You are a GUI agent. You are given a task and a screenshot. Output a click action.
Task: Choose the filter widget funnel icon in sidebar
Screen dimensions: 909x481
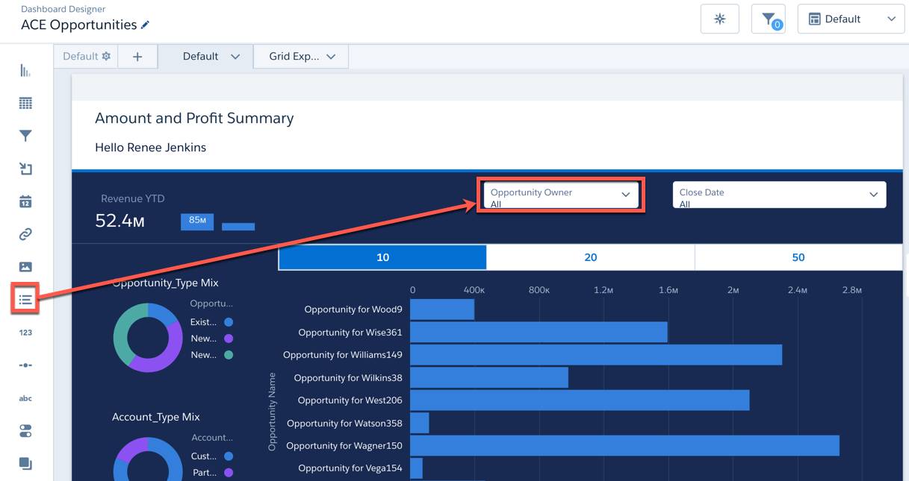tap(25, 136)
